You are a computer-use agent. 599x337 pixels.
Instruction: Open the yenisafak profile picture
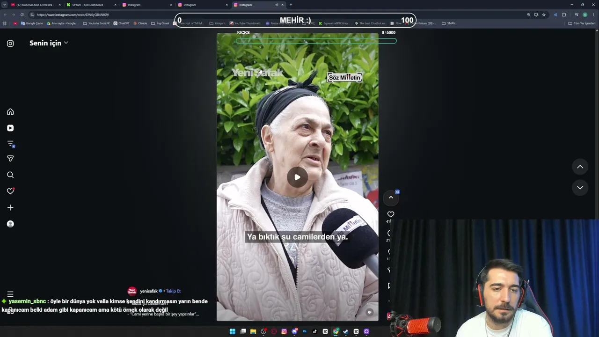click(x=132, y=291)
